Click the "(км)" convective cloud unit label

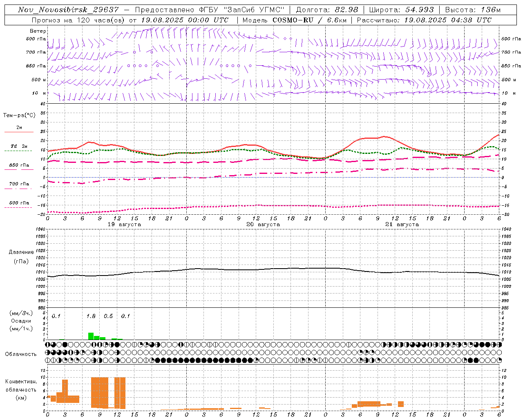point(21,398)
